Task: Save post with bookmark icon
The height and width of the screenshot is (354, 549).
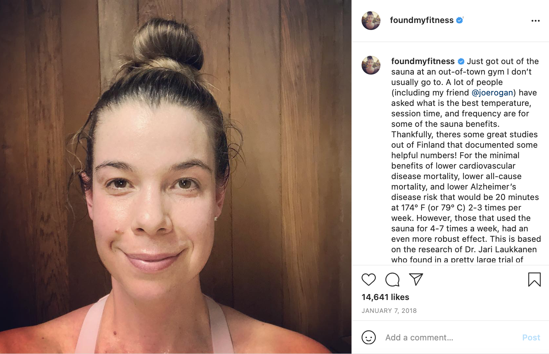Action: pyautogui.click(x=534, y=279)
